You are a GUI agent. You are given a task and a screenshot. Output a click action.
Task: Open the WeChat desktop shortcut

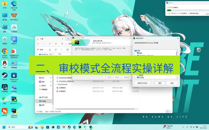point(5,100)
